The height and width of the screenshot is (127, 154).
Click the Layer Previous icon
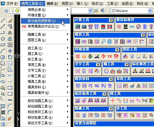point(102,11)
